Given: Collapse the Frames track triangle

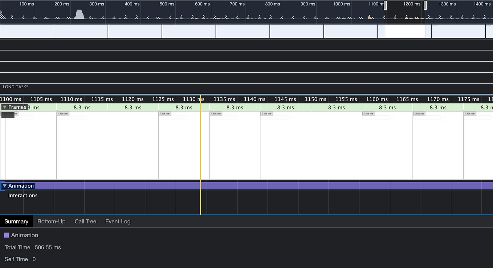Looking at the screenshot, I should [4, 107].
